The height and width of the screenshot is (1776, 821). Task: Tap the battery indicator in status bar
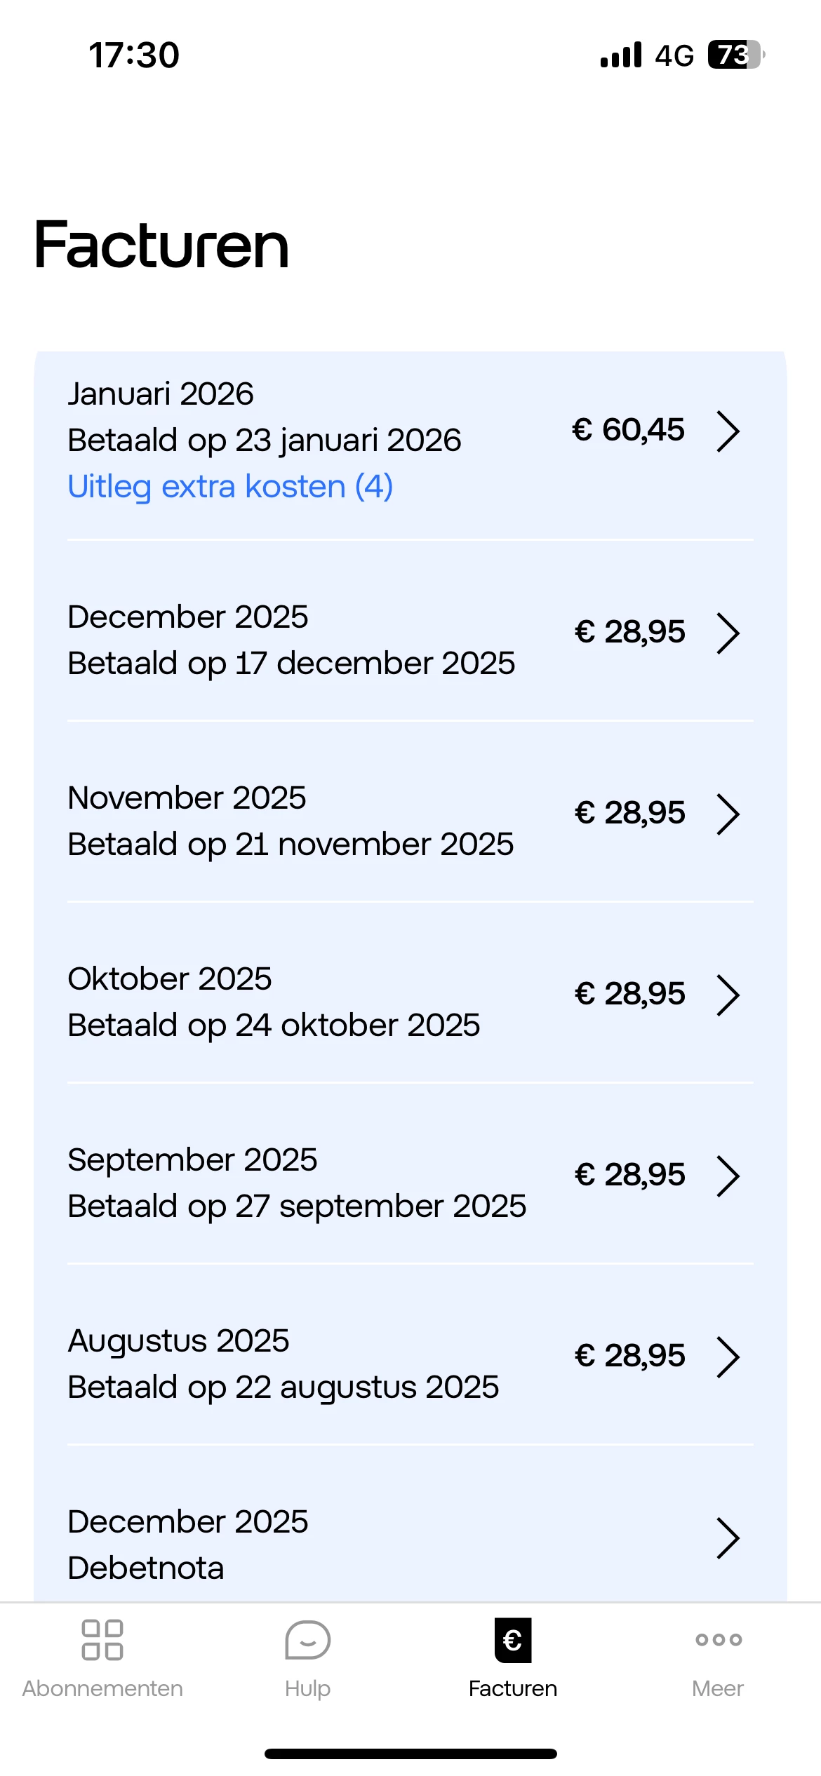click(735, 55)
